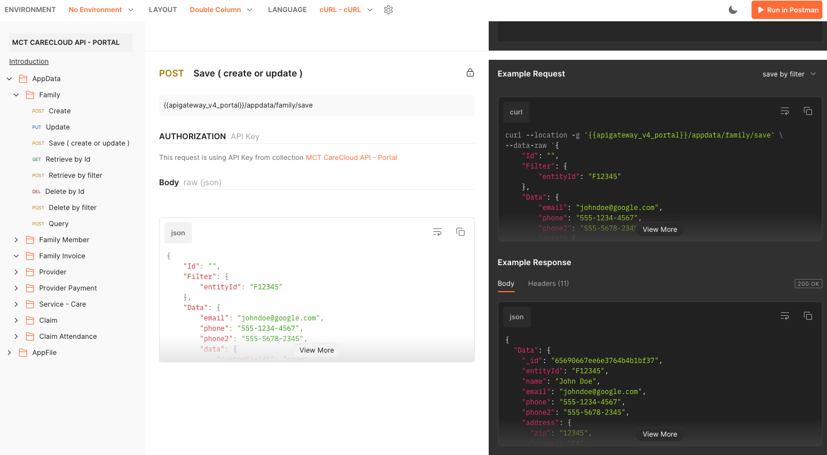Viewport: 827px width, 455px height.
Task: Collapse the Family folder
Action: (x=16, y=94)
